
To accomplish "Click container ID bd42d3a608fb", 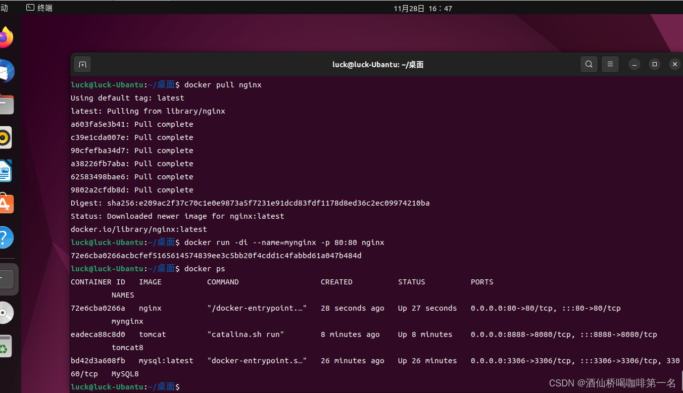I will coord(98,361).
